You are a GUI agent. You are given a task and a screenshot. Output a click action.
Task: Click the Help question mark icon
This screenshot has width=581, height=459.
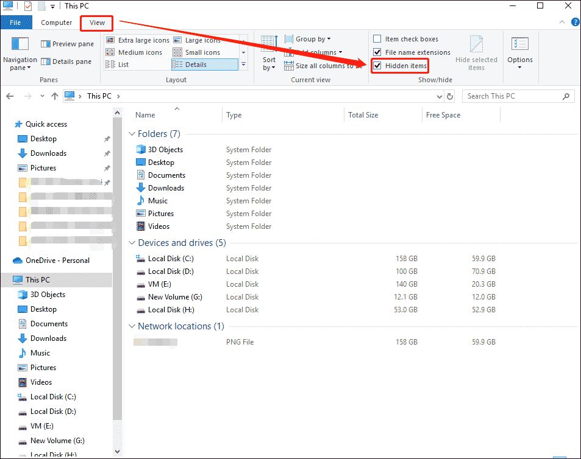click(575, 23)
